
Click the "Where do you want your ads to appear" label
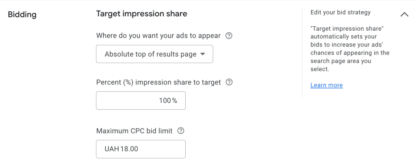[158, 36]
